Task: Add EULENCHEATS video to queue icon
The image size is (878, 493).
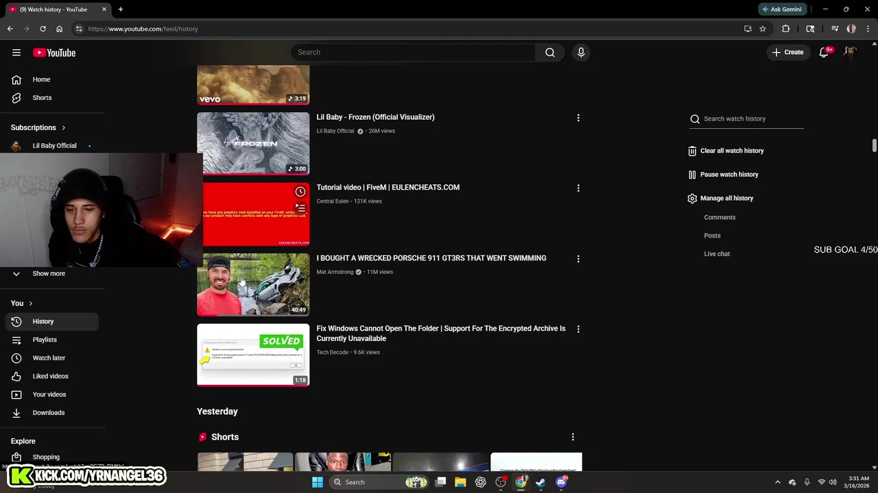Action: pos(300,208)
